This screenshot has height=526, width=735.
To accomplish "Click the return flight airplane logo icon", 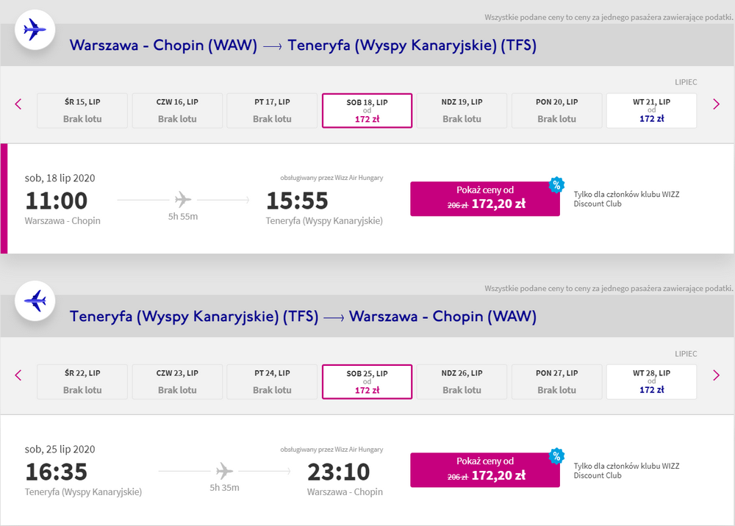I will 35,302.
